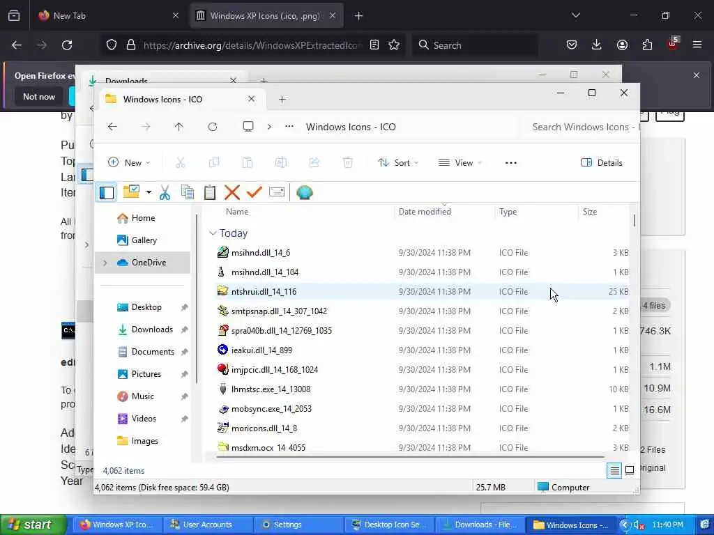Image resolution: width=714 pixels, height=535 pixels.
Task: Click the Paste clipboard icon in classic toolbar
Action: (x=209, y=192)
